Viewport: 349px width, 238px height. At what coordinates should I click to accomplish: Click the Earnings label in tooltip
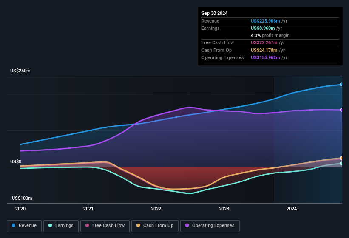pyautogui.click(x=210, y=28)
